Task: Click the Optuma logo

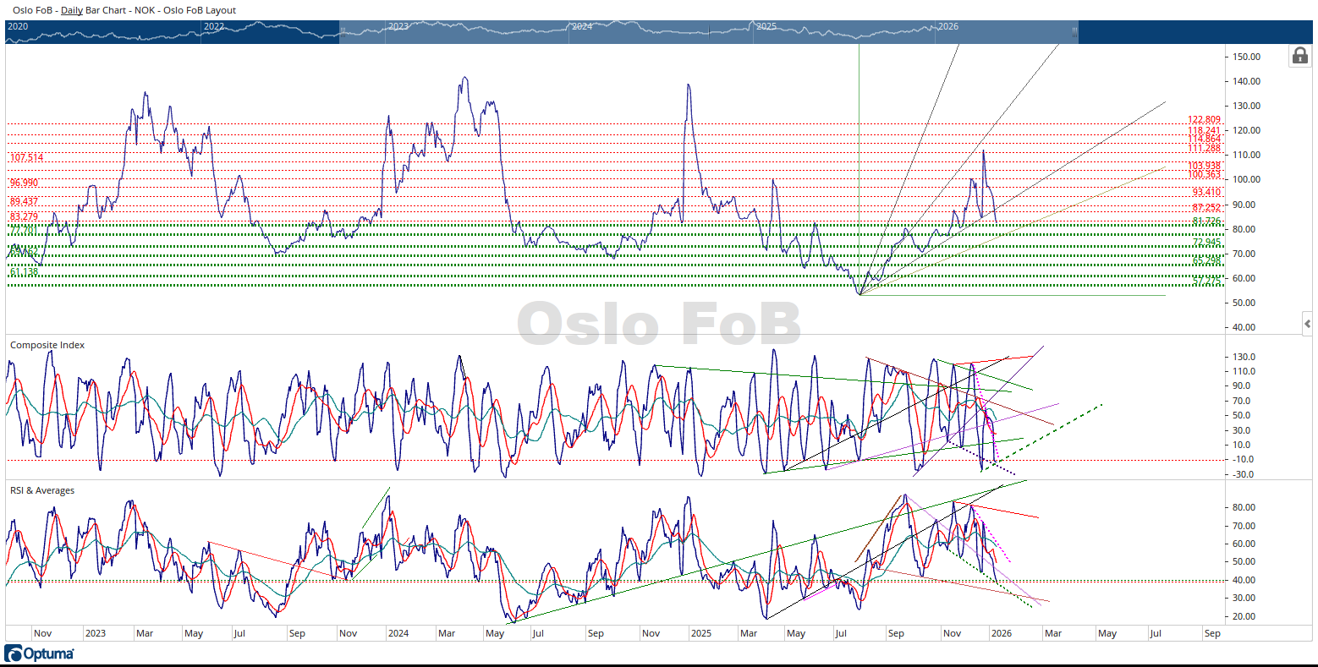Action: click(x=39, y=653)
